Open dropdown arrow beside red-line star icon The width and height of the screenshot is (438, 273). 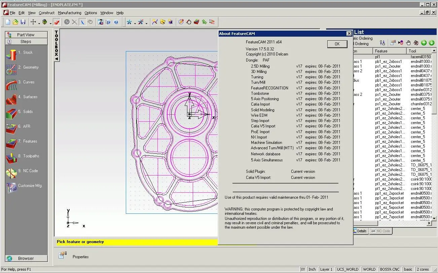coord(146,23)
